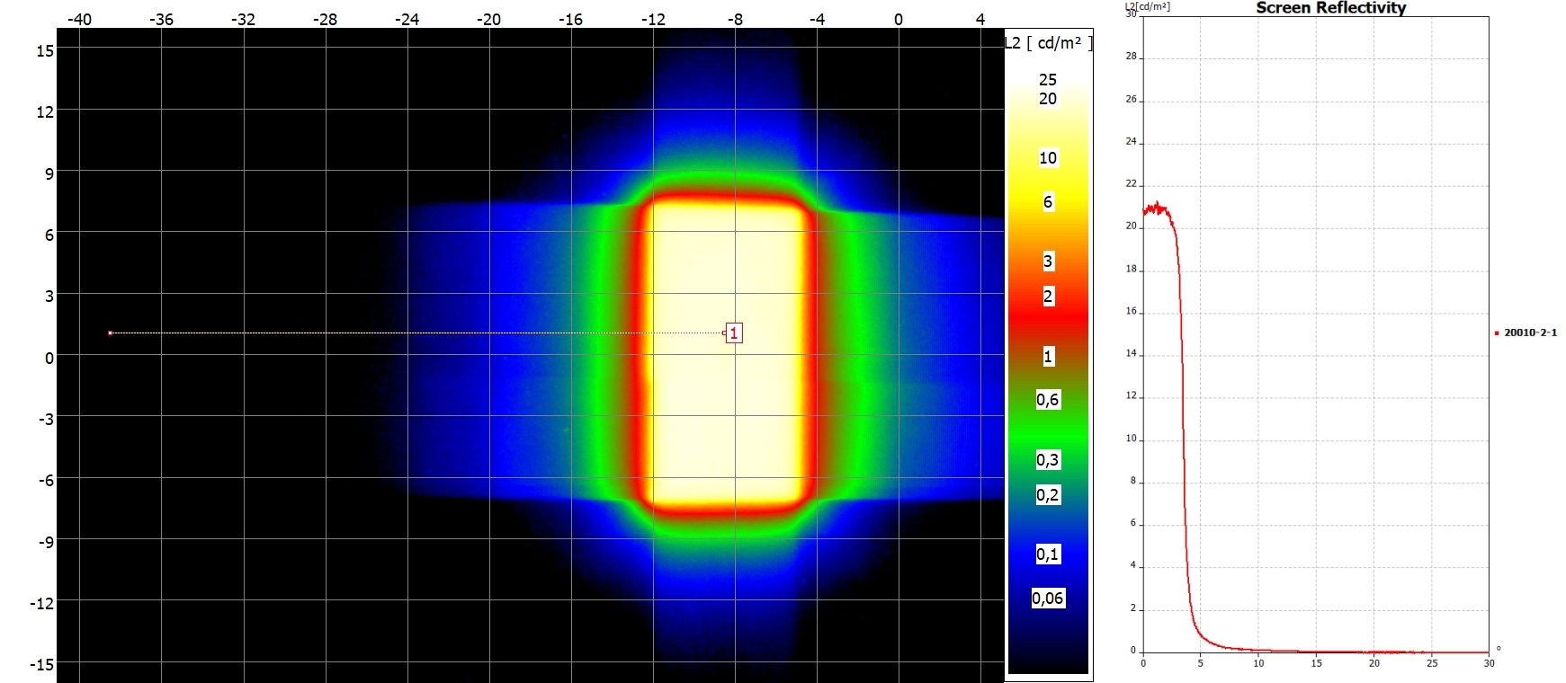Click the -8 tick label above the heatmap
This screenshot has width=1566, height=683.
click(735, 19)
